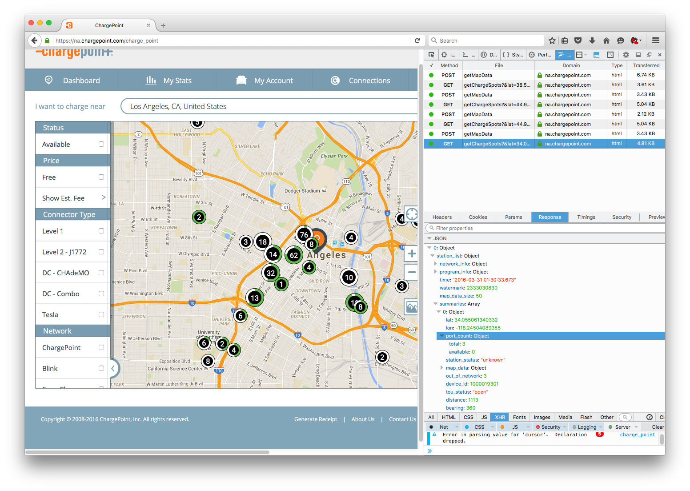This screenshot has height=491, width=690.
Task: Check the Free price filter
Action: click(101, 177)
